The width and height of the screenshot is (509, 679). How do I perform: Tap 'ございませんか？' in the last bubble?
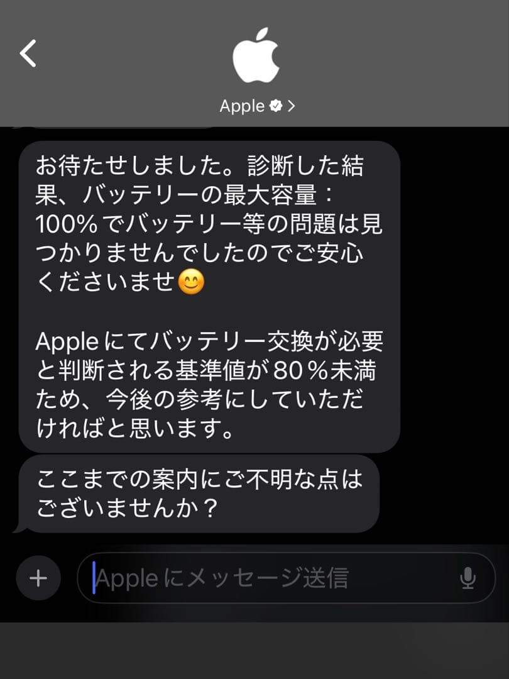[x=126, y=507]
